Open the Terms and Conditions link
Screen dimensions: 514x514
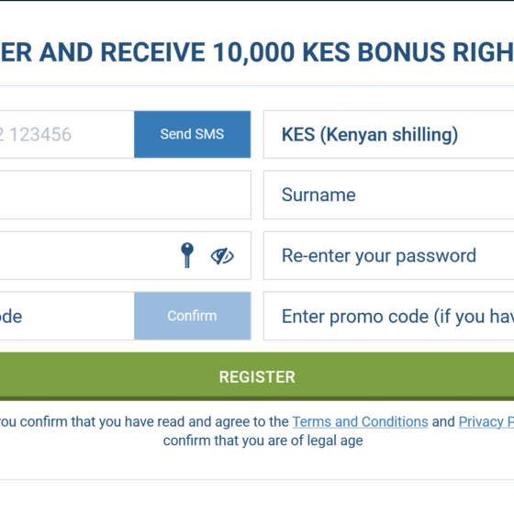click(x=360, y=421)
